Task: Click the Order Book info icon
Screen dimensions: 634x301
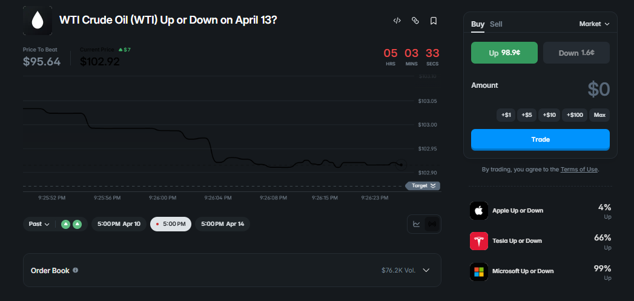Action: click(76, 271)
